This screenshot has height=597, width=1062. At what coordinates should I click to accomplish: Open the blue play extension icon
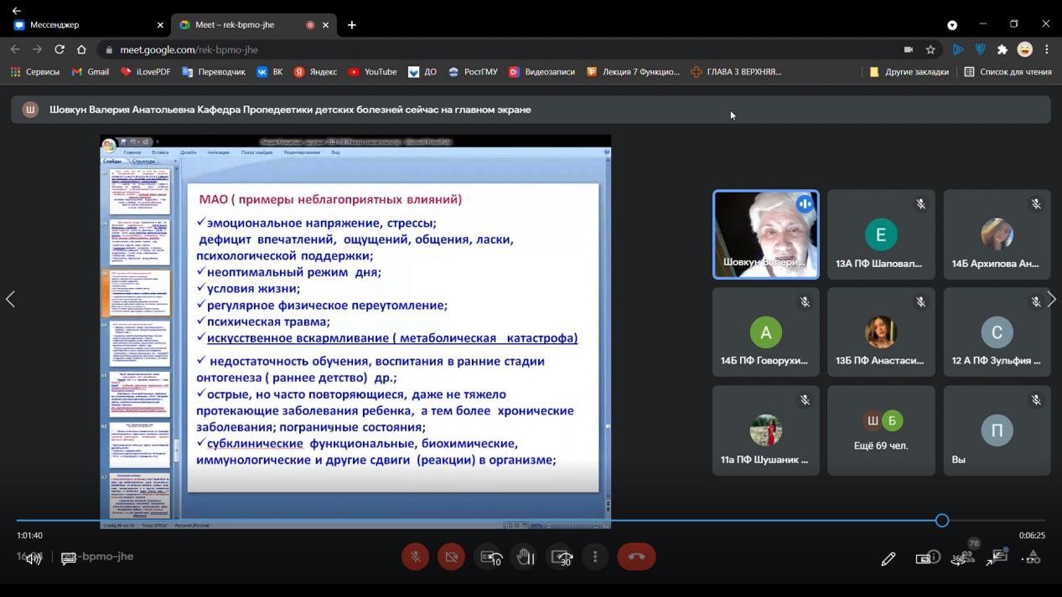click(x=958, y=49)
